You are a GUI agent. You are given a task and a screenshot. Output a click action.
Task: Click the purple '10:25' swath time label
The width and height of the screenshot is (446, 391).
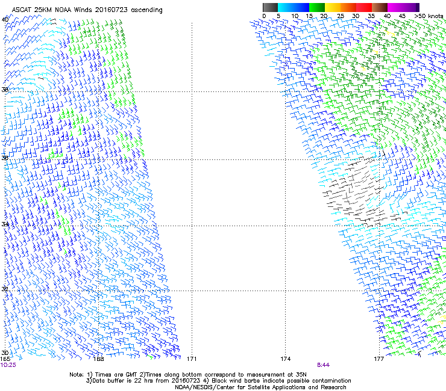click(x=8, y=365)
